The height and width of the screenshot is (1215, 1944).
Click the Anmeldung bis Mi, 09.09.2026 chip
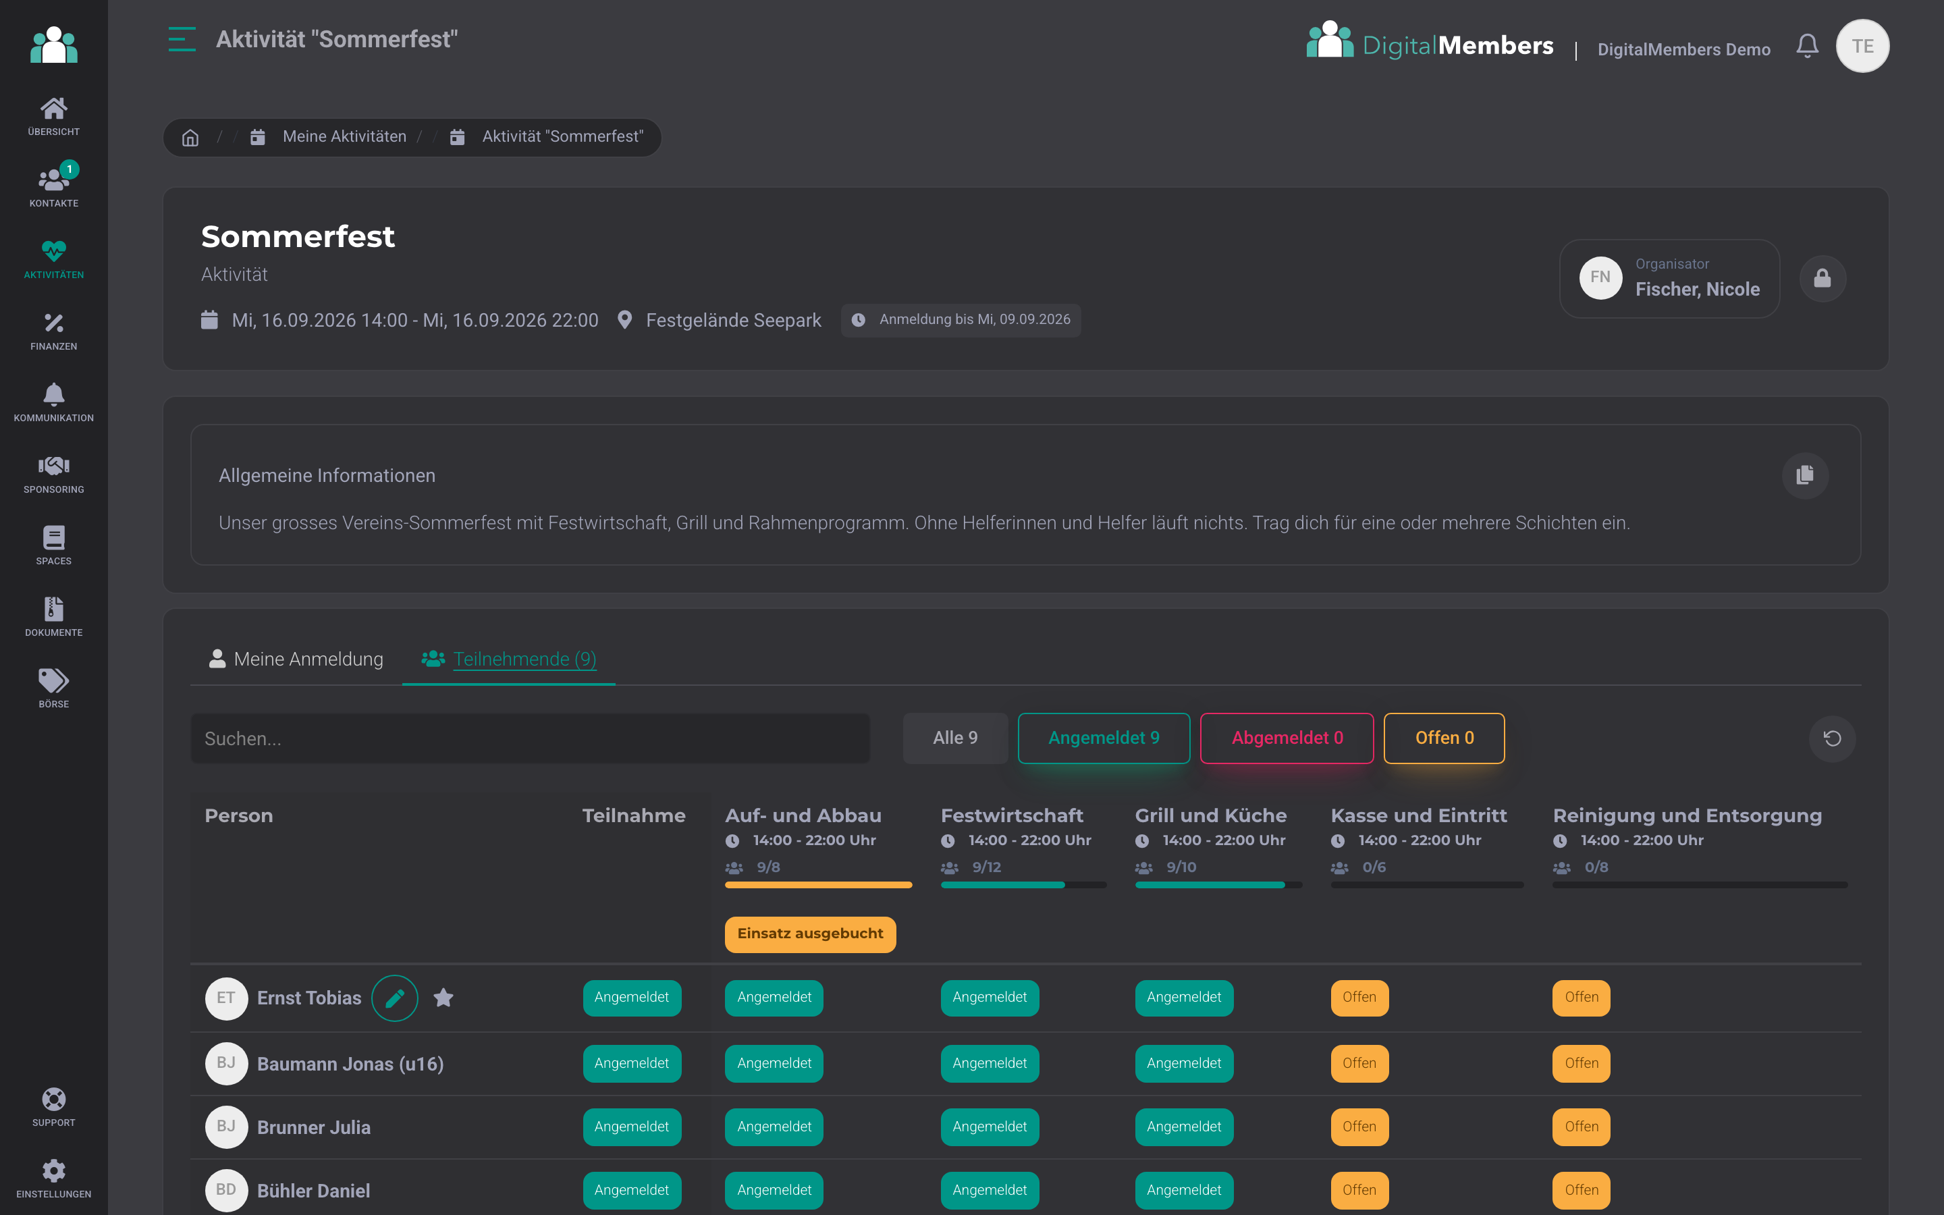(x=961, y=320)
